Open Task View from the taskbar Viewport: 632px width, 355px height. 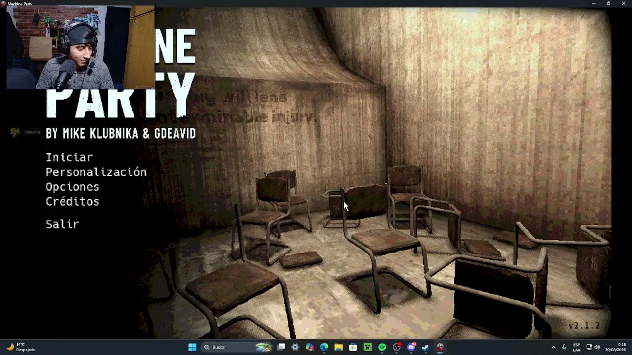(281, 347)
